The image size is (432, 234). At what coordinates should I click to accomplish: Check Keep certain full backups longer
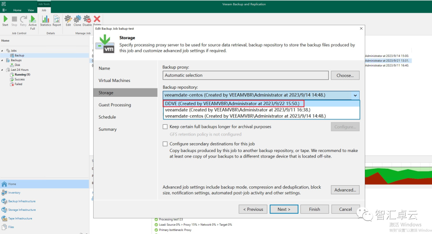[165, 127]
